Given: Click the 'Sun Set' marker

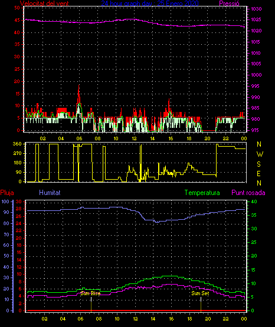Looking at the screenshot, I should point(200,293).
